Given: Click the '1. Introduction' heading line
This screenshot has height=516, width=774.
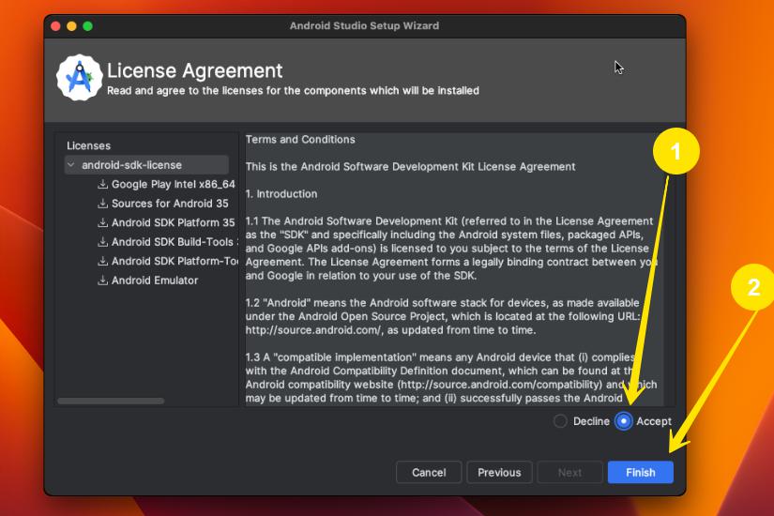Looking at the screenshot, I should pyautogui.click(x=281, y=194).
